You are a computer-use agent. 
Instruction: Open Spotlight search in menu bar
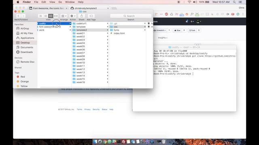[x=234, y=2]
